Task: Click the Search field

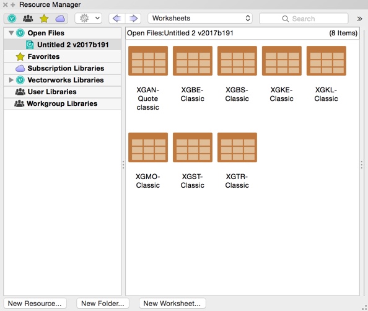Action: (304, 19)
